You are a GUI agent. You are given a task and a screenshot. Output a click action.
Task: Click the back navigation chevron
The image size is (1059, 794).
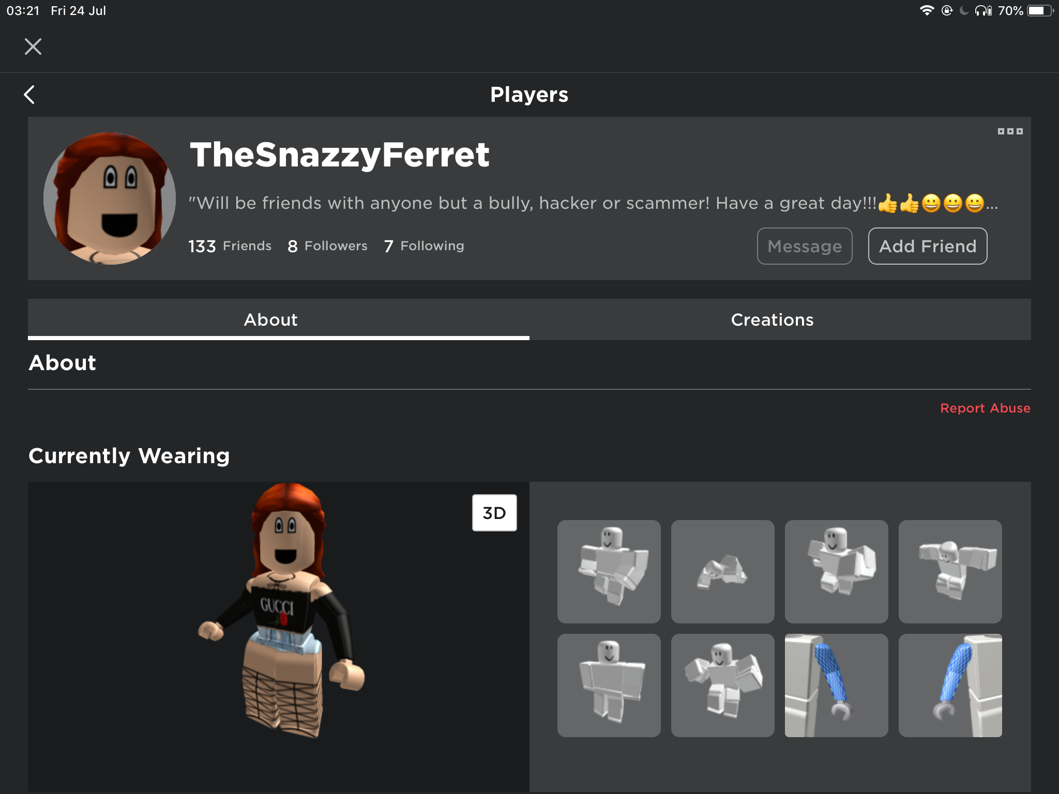point(29,94)
